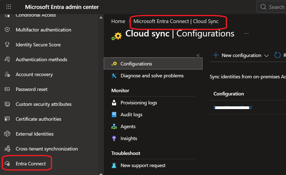Click the Cross-tenant synchronization icon
This screenshot has width=286, height=175.
point(7,148)
